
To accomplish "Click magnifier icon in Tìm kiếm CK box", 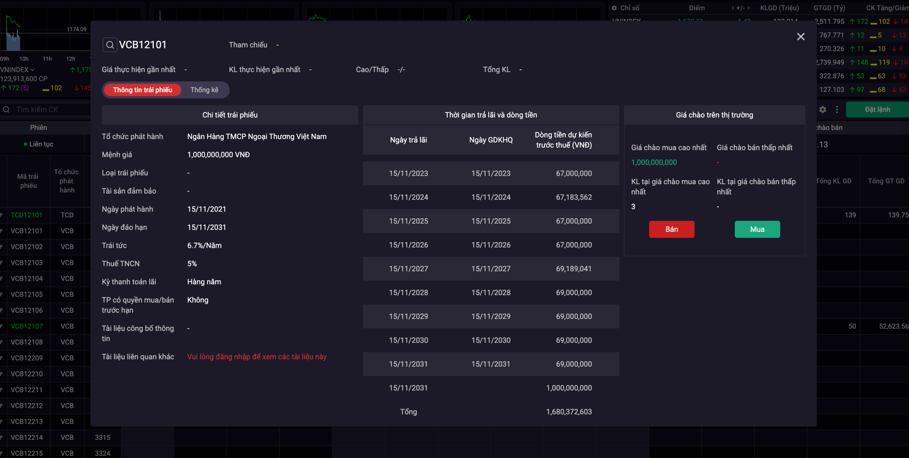I will tap(6, 109).
